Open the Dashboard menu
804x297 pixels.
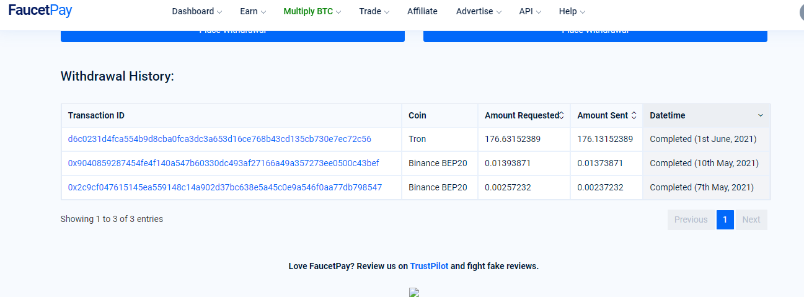(197, 11)
